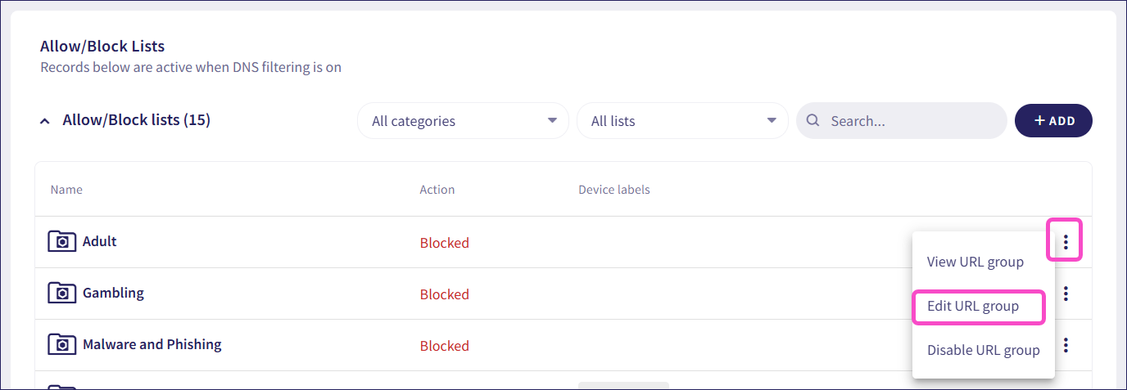Click Malware and Phishing folder icon
The image size is (1127, 390).
click(61, 344)
